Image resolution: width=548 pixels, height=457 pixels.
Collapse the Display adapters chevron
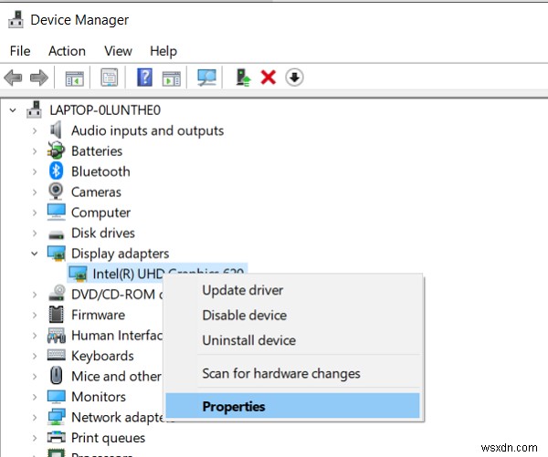point(35,254)
